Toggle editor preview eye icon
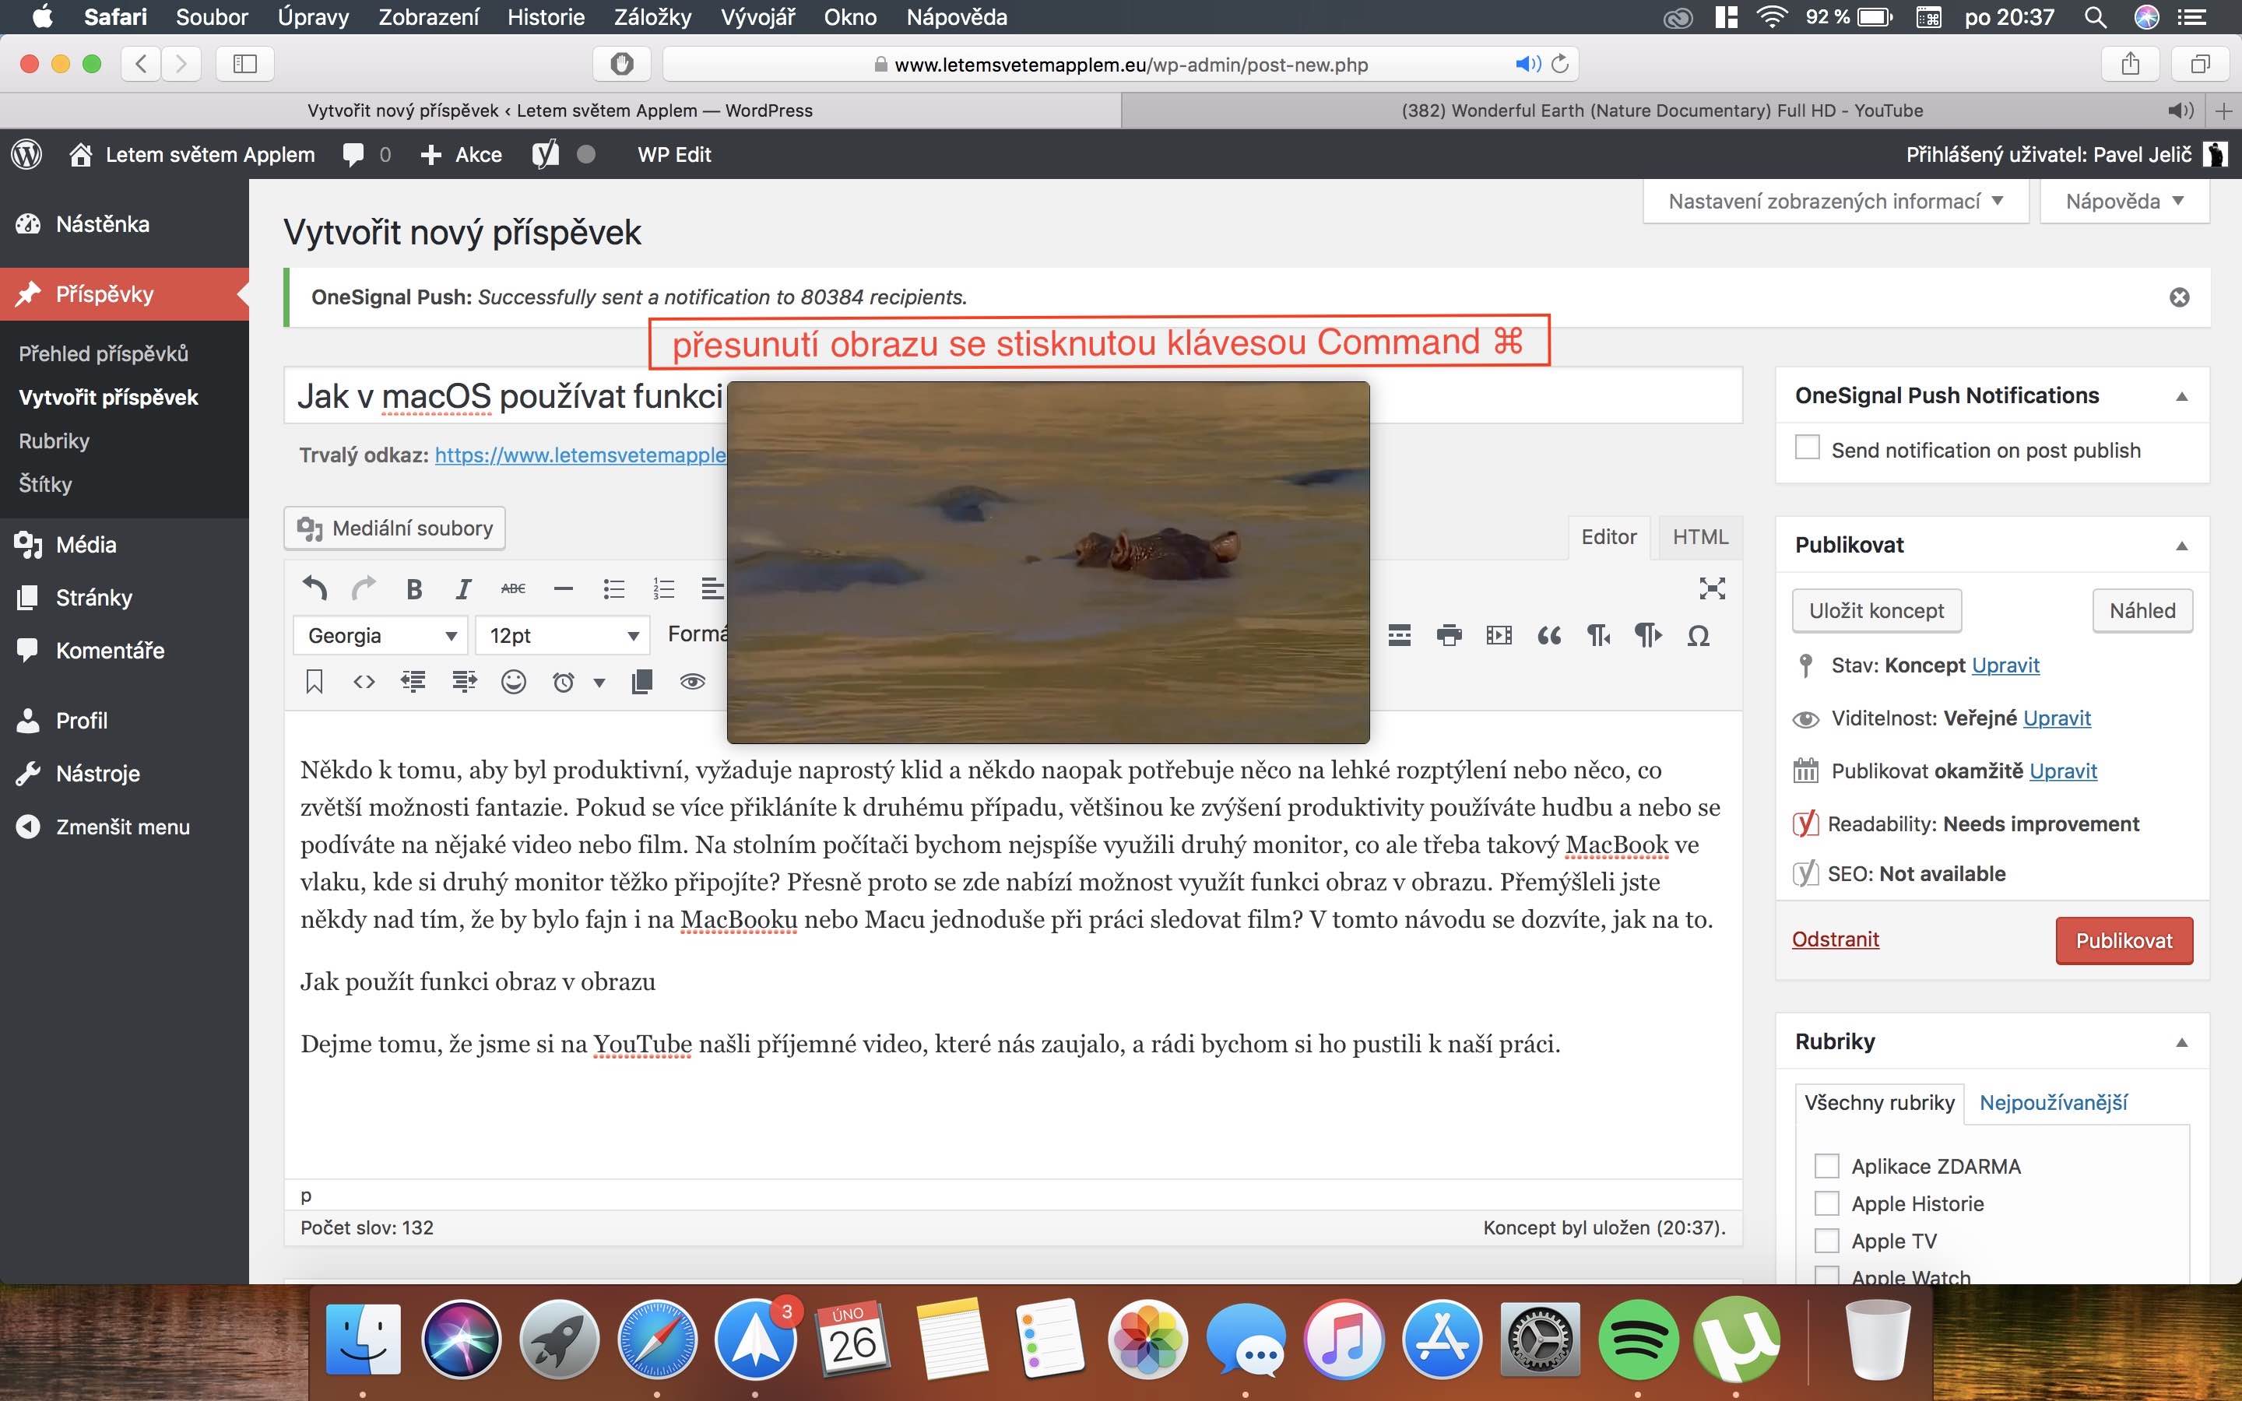 point(692,682)
